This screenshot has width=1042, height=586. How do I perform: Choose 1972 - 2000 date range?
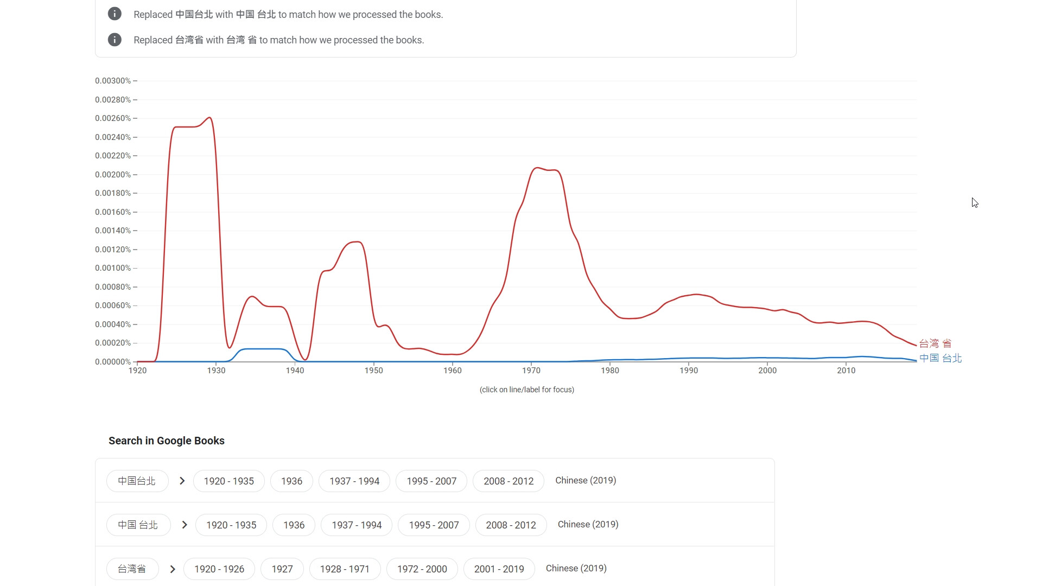click(422, 569)
